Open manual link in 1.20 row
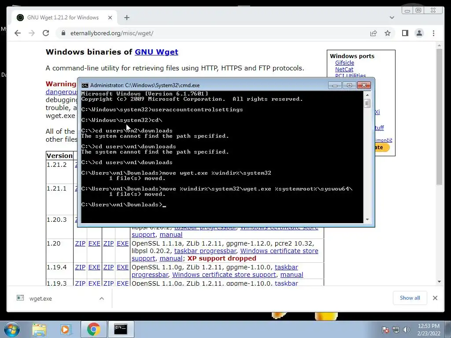Viewport: 451px width, 338px height. coord(171,258)
